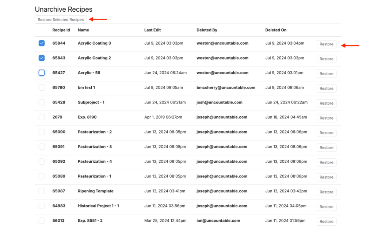The width and height of the screenshot is (374, 229).
Task: Restore the Acrylic Coating 2 recipe
Action: pyautogui.click(x=326, y=59)
